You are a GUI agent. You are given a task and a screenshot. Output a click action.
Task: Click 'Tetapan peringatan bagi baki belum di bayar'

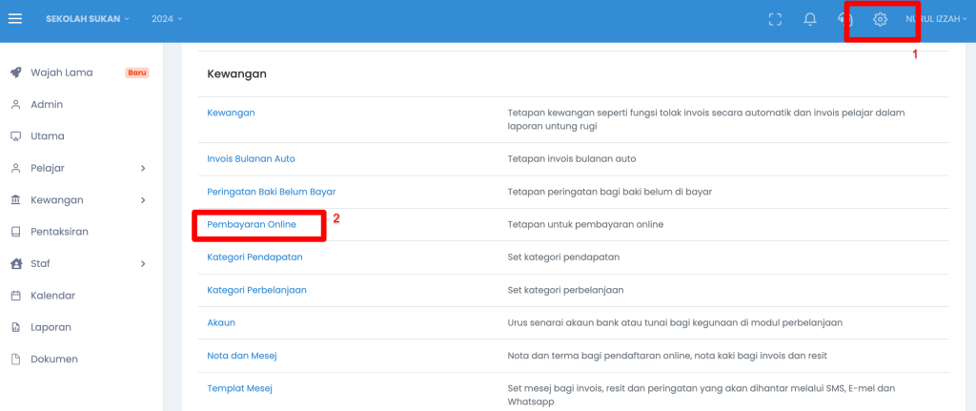[610, 192]
